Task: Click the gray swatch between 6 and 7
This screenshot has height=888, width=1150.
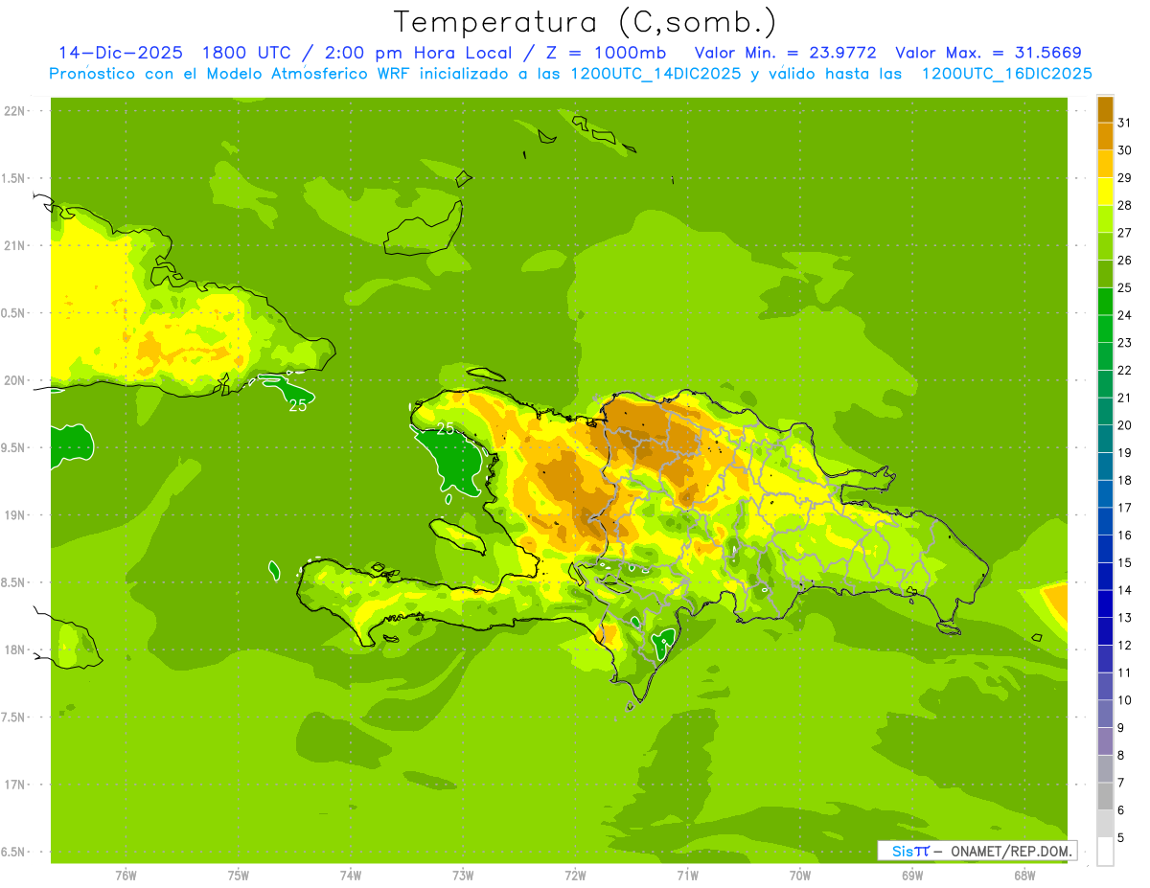Action: click(x=1105, y=797)
